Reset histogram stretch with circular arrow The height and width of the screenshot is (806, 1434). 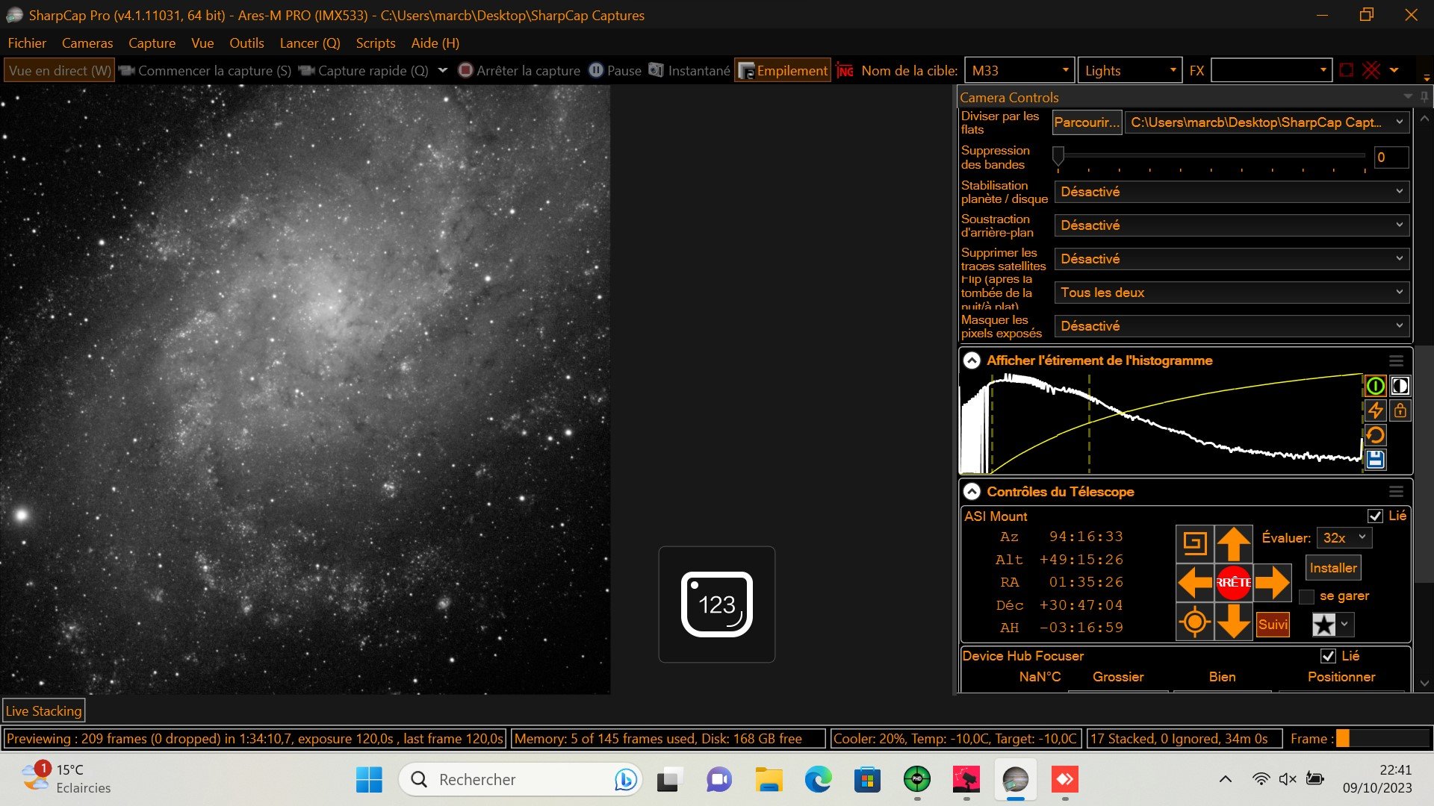click(x=1375, y=435)
